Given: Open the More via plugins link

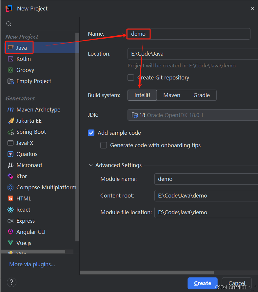Looking at the screenshot, I should click(32, 264).
